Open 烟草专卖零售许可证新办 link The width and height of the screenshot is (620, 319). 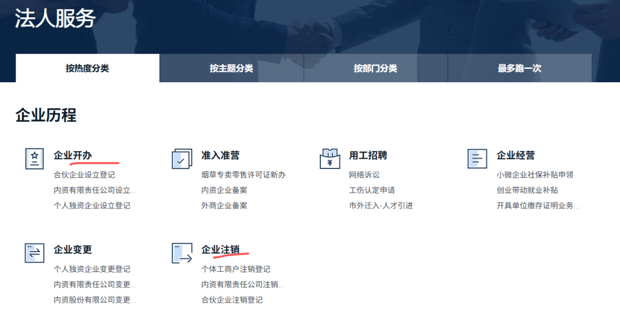pyautogui.click(x=243, y=175)
